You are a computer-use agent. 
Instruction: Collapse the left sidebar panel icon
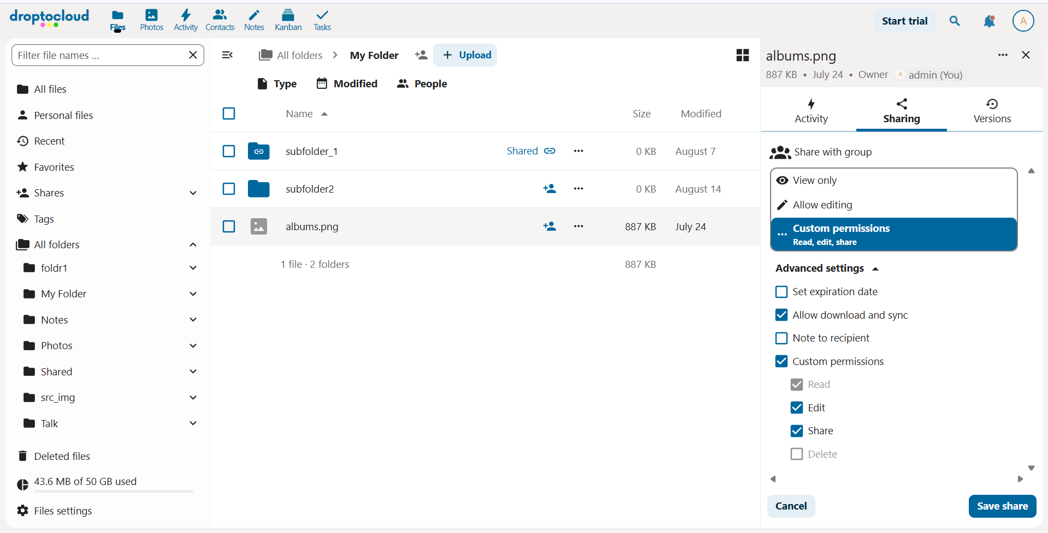tap(228, 55)
